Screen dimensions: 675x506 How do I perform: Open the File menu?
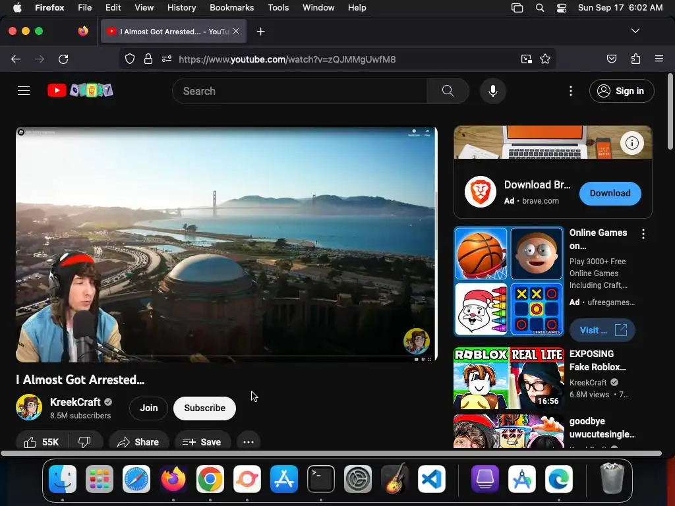pyautogui.click(x=85, y=7)
